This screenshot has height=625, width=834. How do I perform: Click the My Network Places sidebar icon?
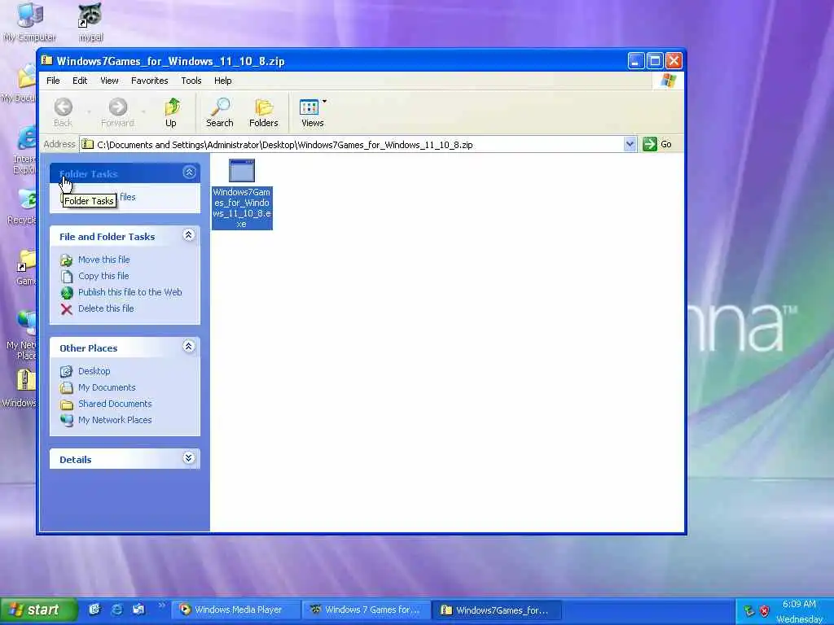pyautogui.click(x=67, y=421)
